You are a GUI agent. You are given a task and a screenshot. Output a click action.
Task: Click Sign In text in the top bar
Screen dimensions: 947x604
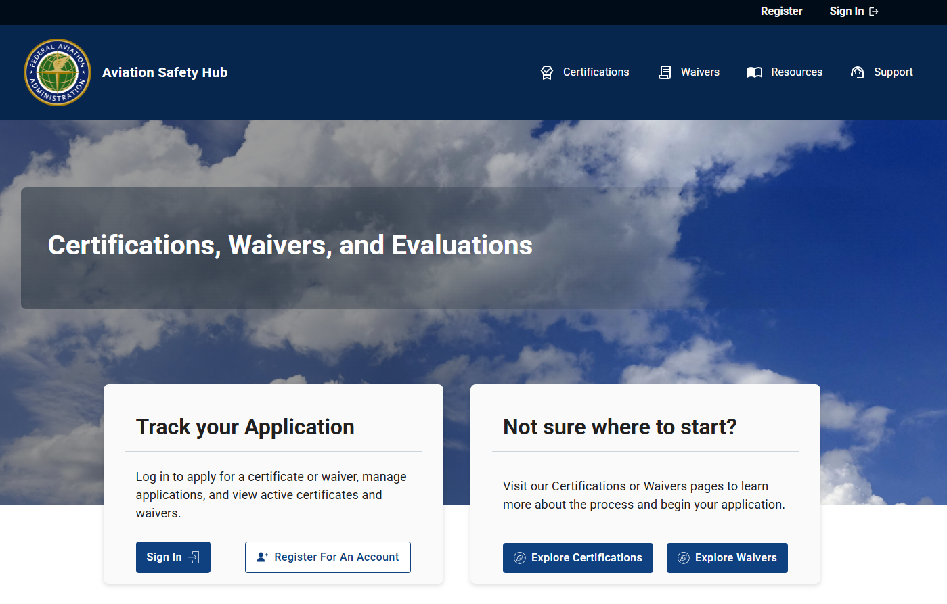point(847,11)
